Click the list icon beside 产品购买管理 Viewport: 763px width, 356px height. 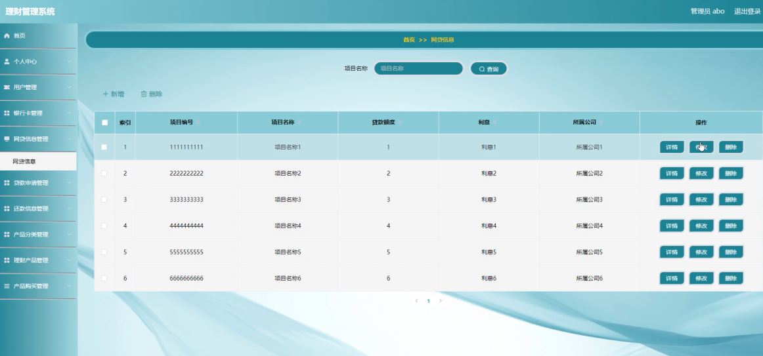(x=7, y=286)
